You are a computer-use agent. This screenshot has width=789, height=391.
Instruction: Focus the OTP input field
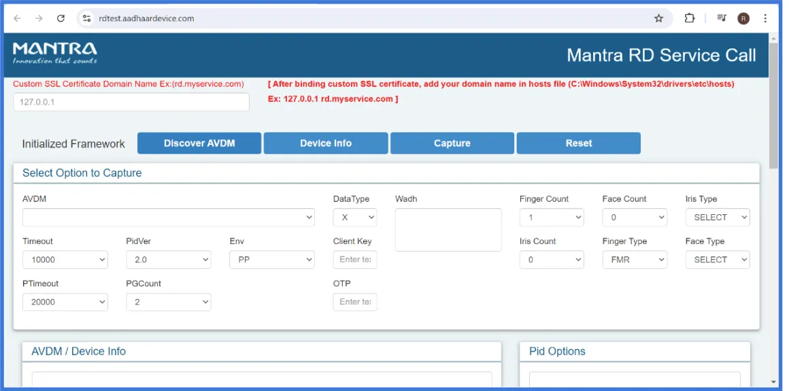355,302
